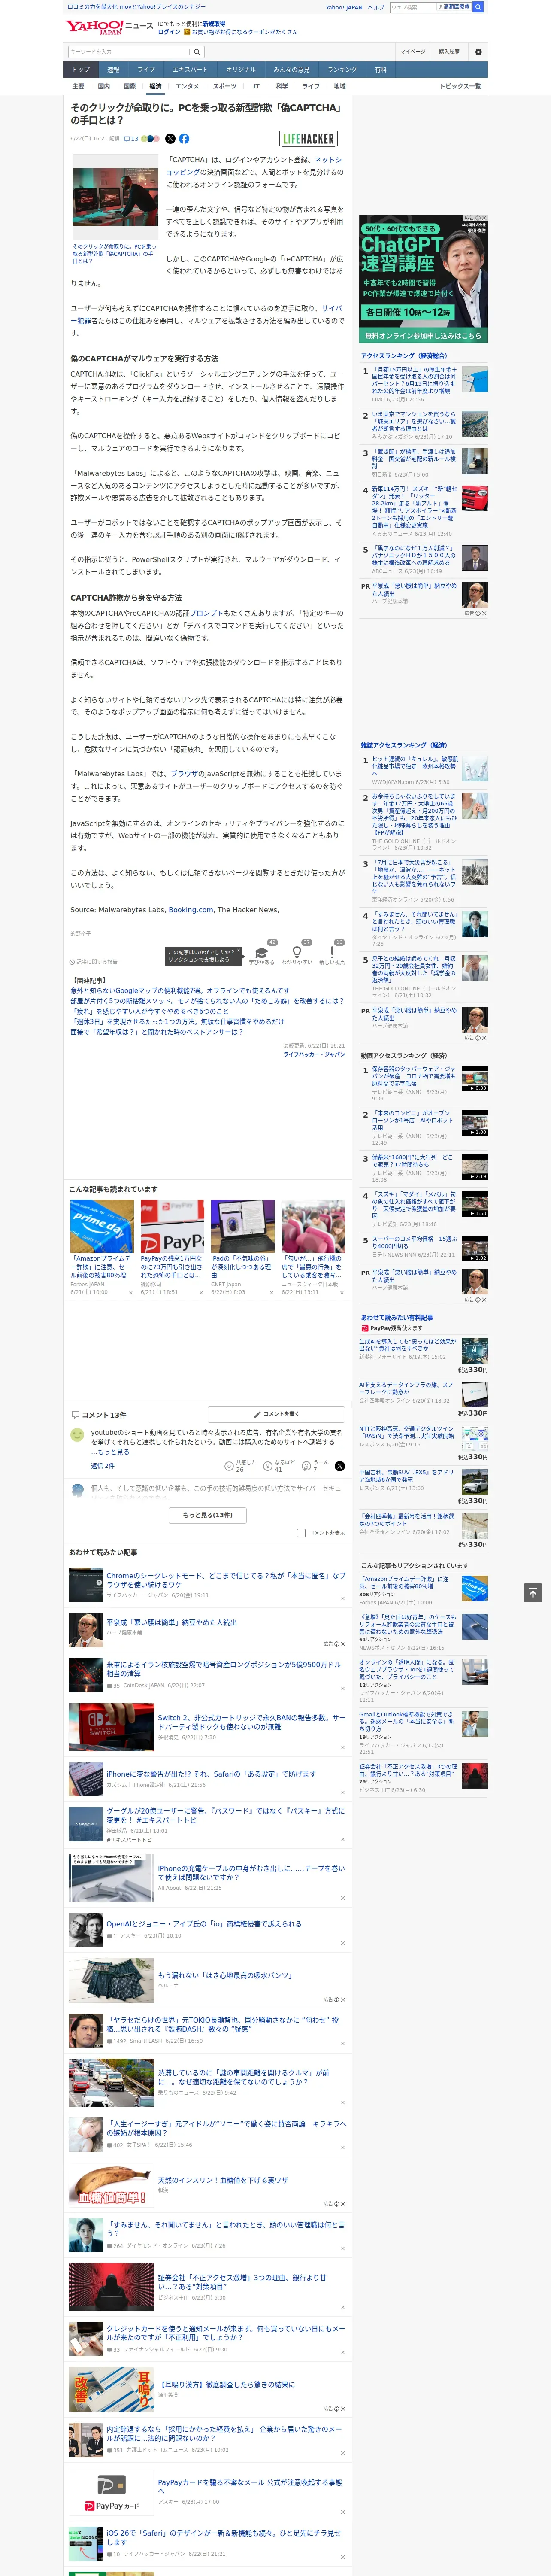Play the 備蓄米1680円 video thumbnail
The image size is (551, 2576).
[x=475, y=1167]
